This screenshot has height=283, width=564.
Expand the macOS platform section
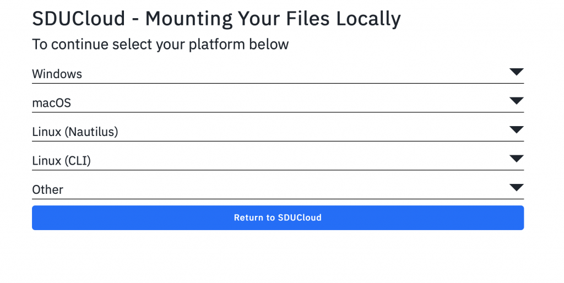(x=278, y=103)
